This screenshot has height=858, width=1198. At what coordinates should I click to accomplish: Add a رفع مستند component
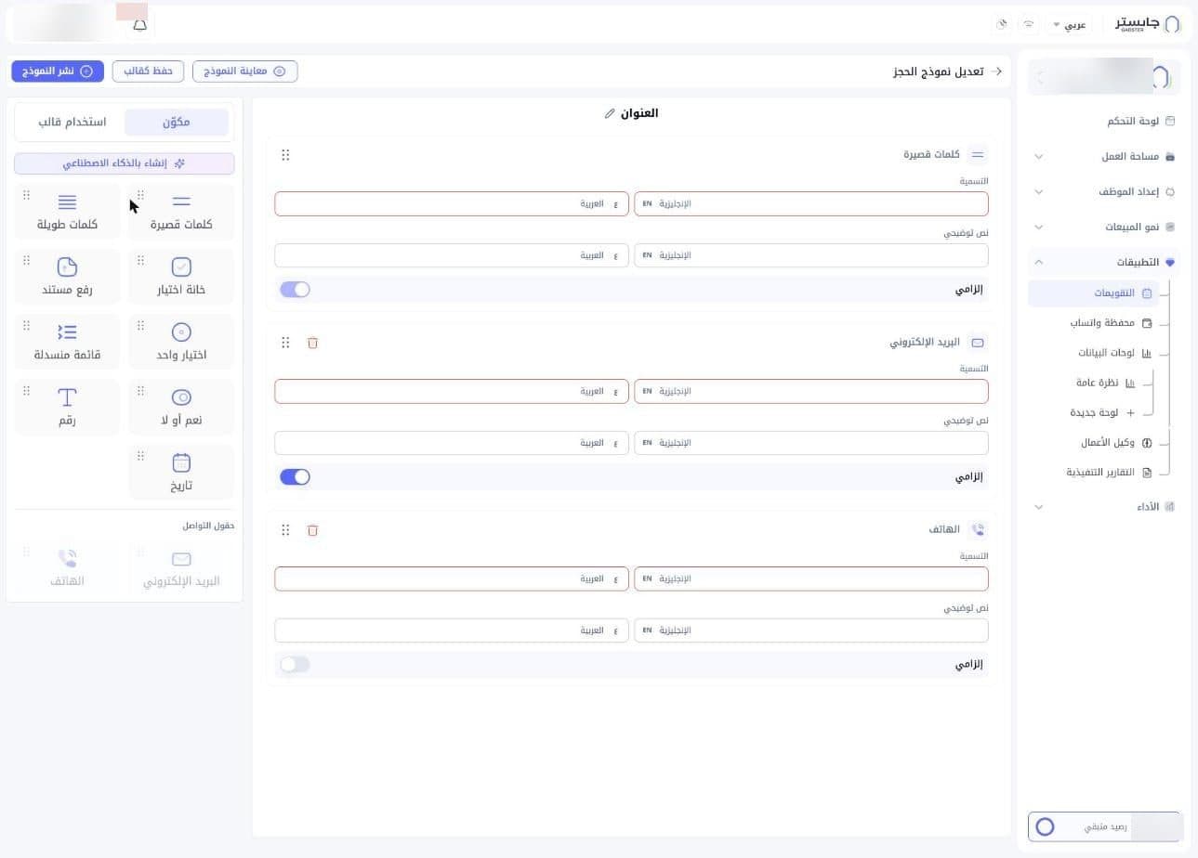point(67,278)
